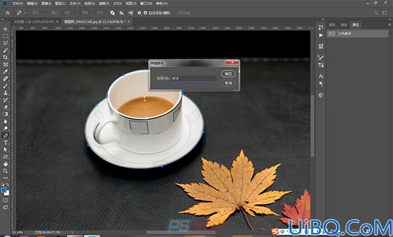The image size is (393, 237).
Task: Select the Eyedropper tool
Action: point(5,71)
